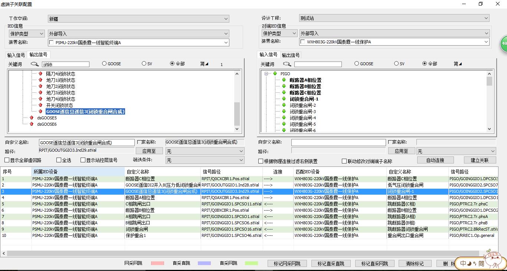Click the pink 网采网跳 color swatch

click(x=157, y=263)
